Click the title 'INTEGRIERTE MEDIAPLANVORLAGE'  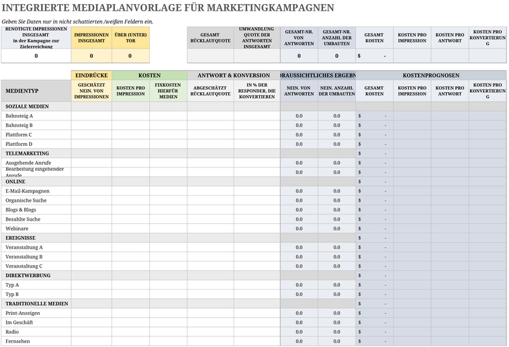coord(92,7)
